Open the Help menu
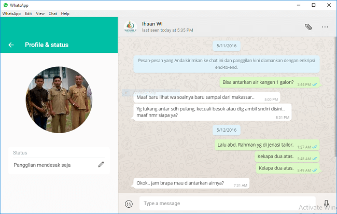The image size is (337, 214). pyautogui.click(x=65, y=13)
